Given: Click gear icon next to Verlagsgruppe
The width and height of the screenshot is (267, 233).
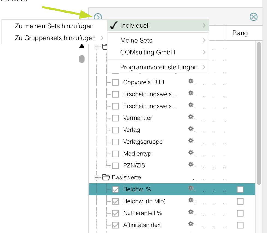Looking at the screenshot, I should point(191,141).
